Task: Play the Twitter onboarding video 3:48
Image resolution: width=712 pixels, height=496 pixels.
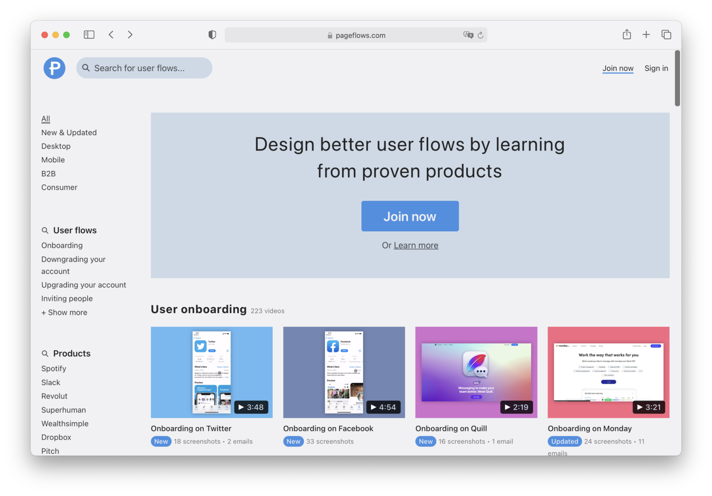Action: pos(251,407)
